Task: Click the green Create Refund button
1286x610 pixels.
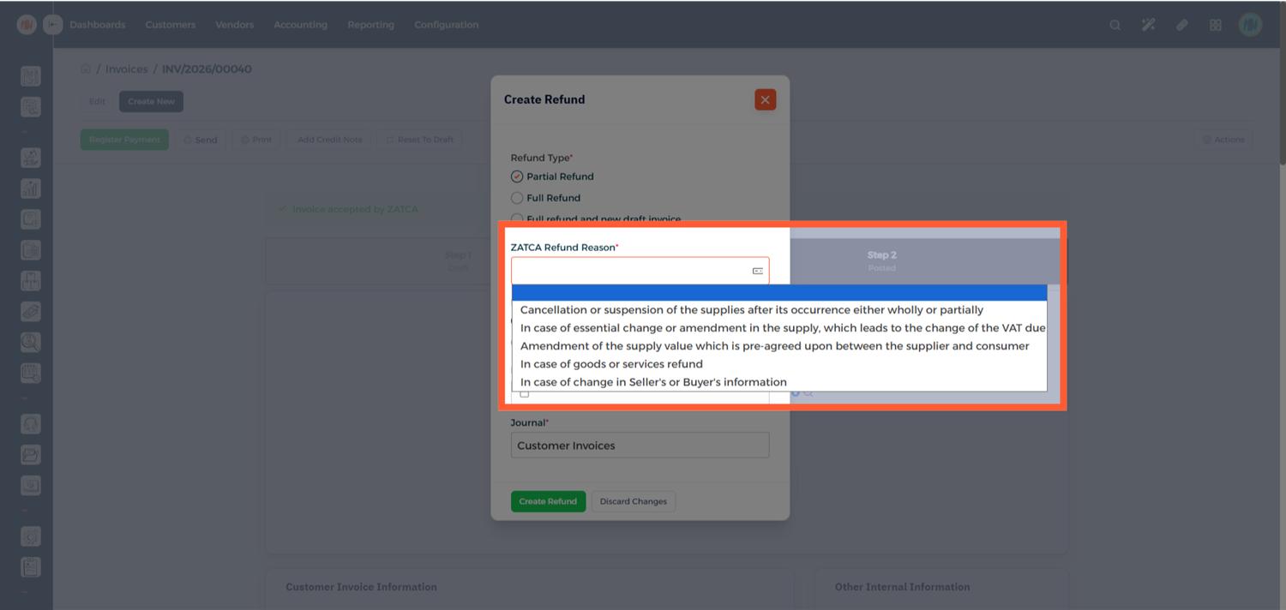Action: pyautogui.click(x=548, y=501)
